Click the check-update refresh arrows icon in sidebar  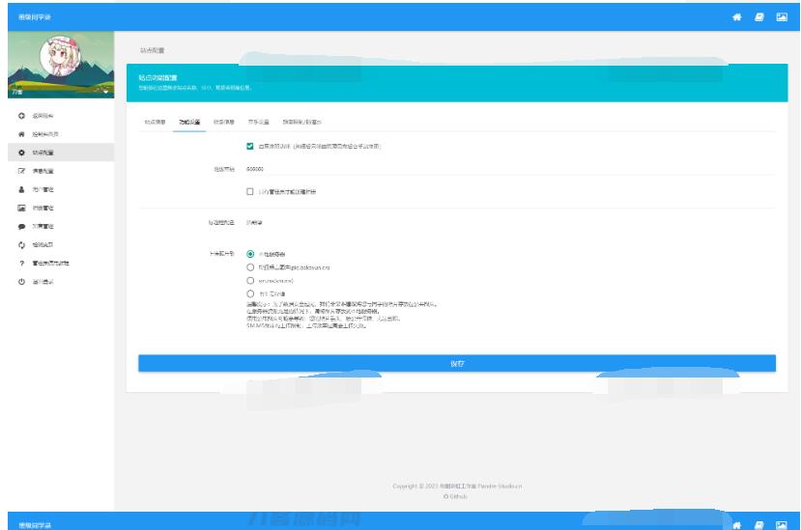tap(21, 244)
